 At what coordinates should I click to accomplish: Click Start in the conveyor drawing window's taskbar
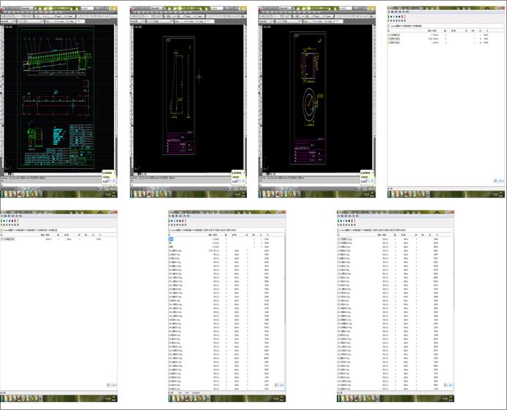coord(2,194)
